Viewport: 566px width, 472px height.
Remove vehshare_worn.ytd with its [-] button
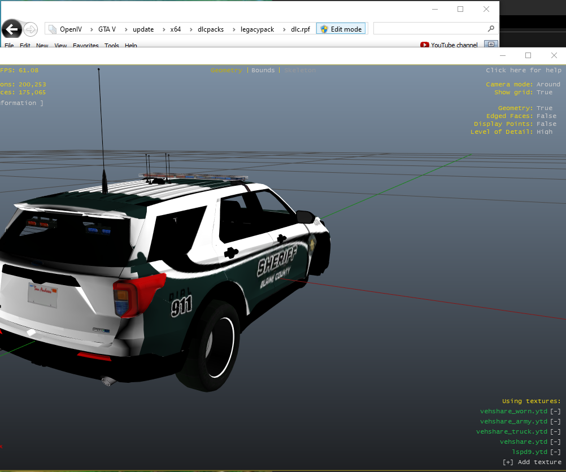pyautogui.click(x=555, y=411)
